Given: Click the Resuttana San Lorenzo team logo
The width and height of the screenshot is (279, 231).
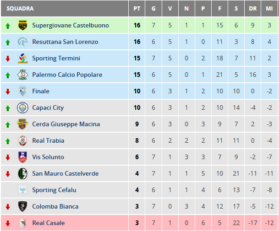Looking at the screenshot, I should click(22, 42).
